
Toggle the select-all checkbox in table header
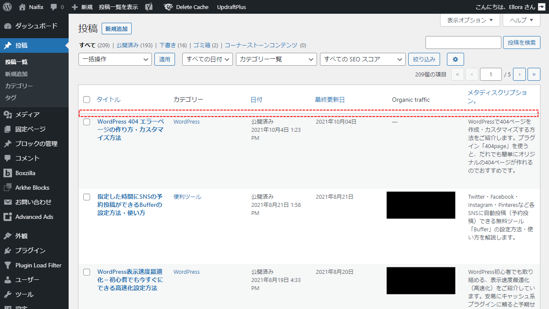coord(87,100)
